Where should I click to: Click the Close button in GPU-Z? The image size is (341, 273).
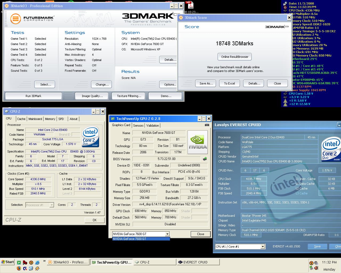pyautogui.click(x=201, y=234)
